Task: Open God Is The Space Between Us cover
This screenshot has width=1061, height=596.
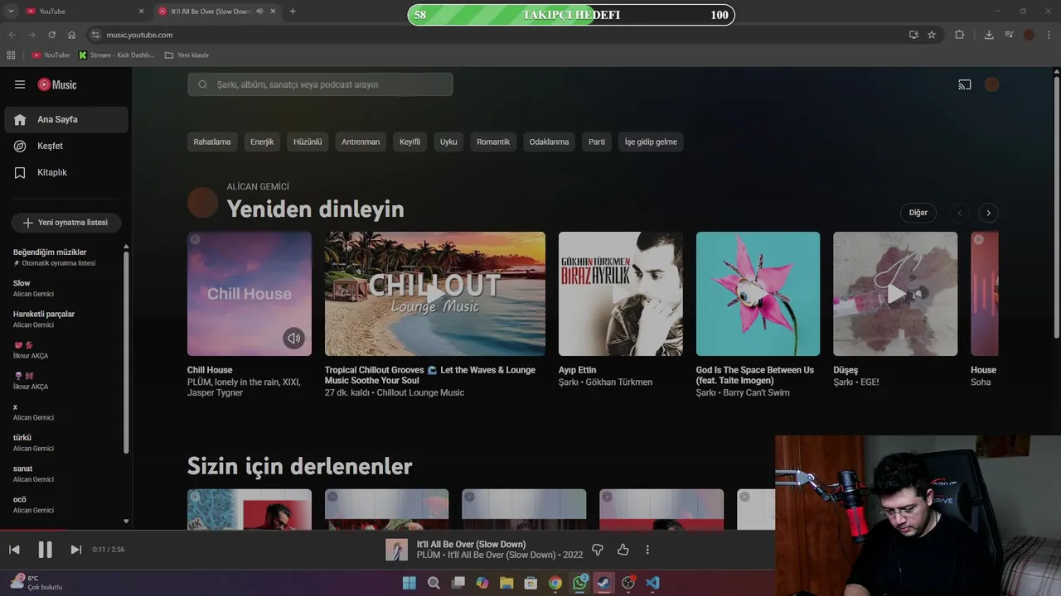Action: (x=758, y=294)
